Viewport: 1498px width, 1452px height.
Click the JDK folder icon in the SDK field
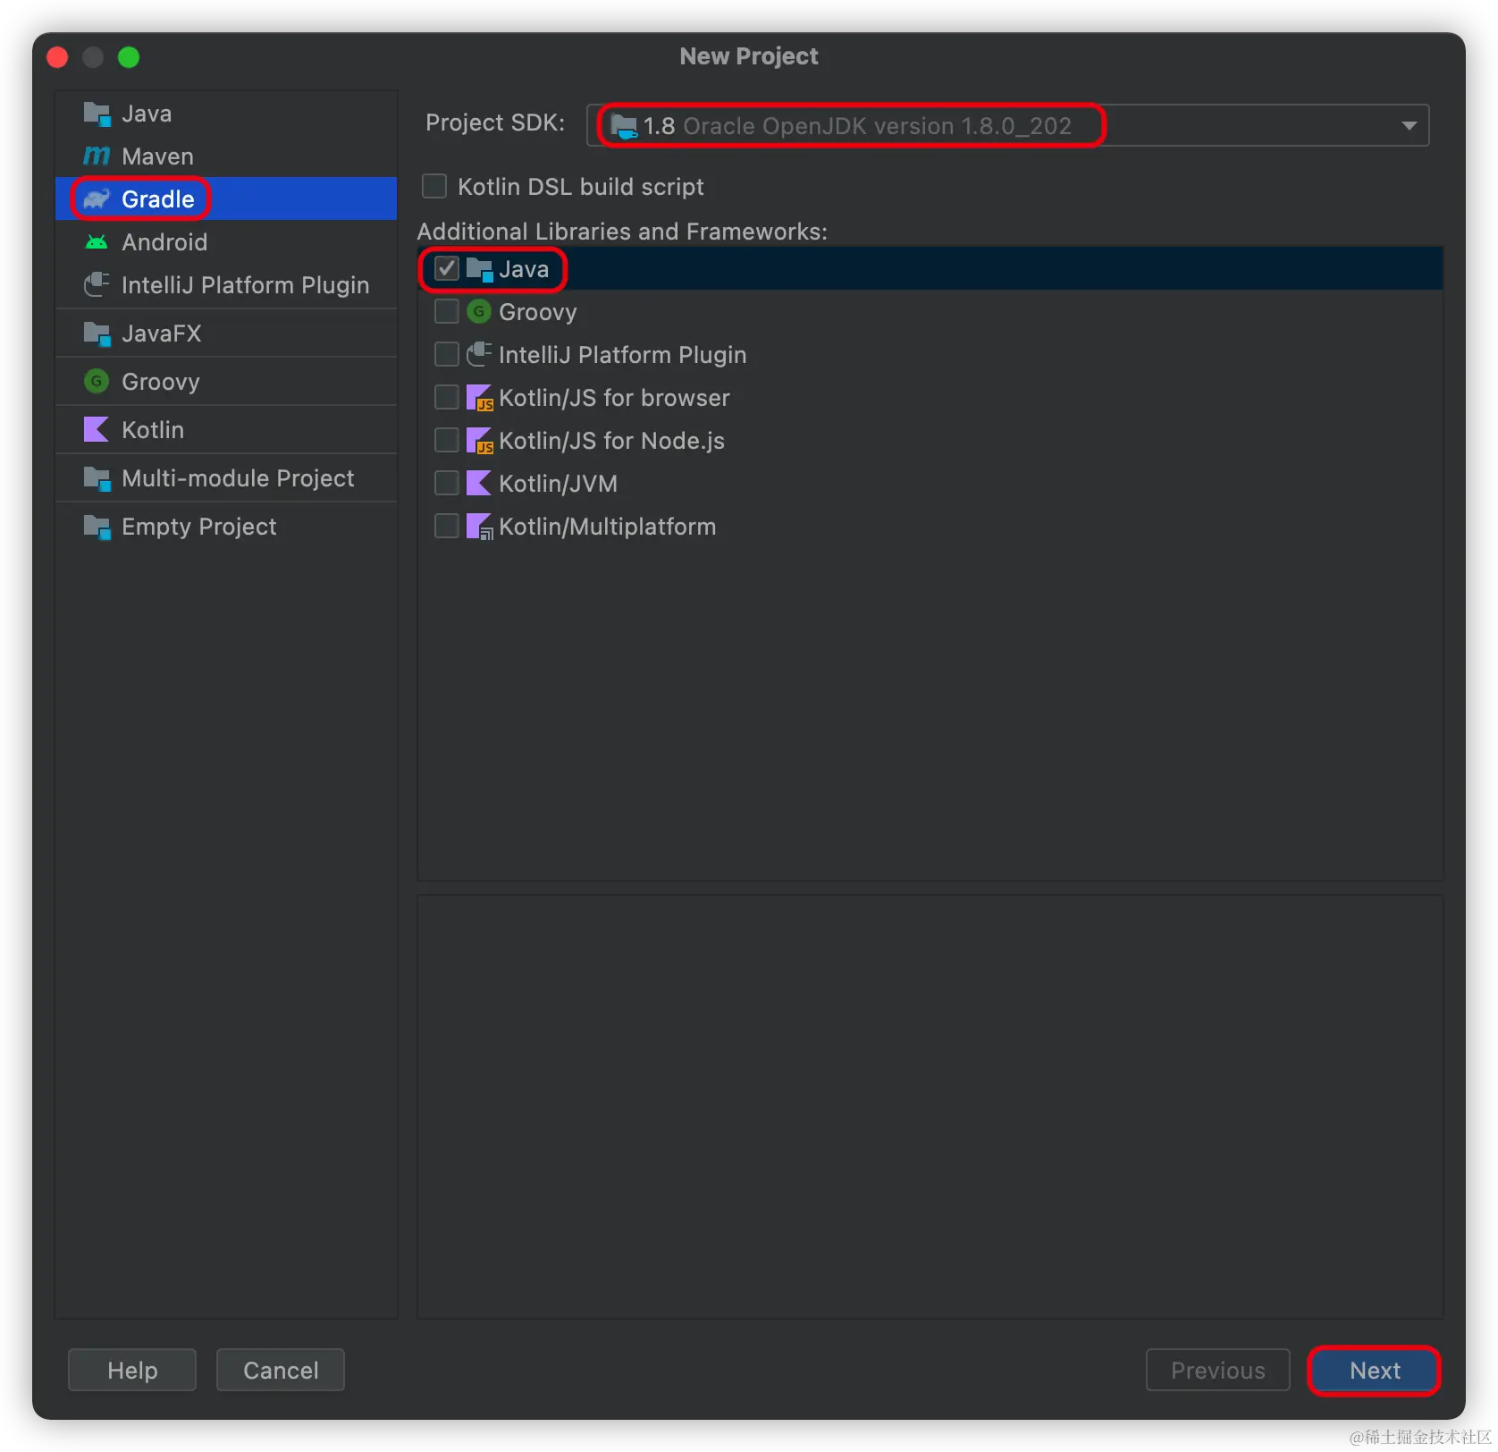(x=624, y=126)
